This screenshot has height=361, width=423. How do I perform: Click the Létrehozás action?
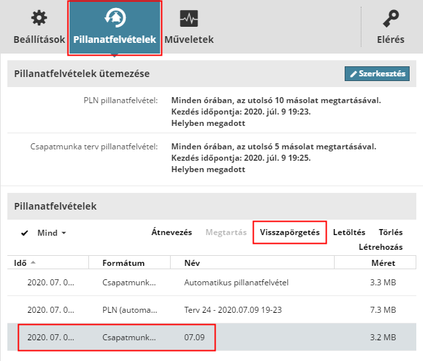[380, 246]
